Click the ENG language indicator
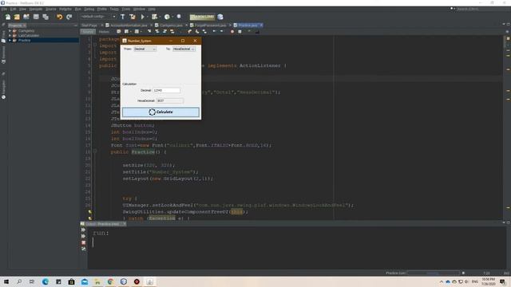Screen dimensions: 511x287 [x=475, y=281]
